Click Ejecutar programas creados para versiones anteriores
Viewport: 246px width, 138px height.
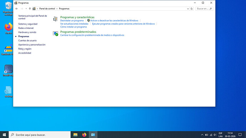tap(123, 24)
